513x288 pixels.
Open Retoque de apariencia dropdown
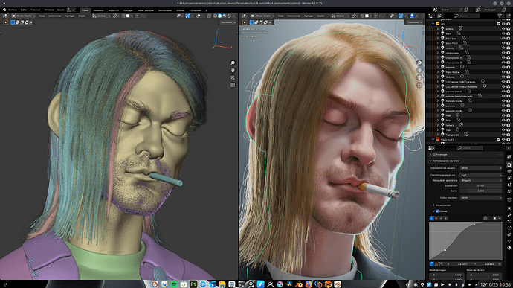click(x=480, y=180)
